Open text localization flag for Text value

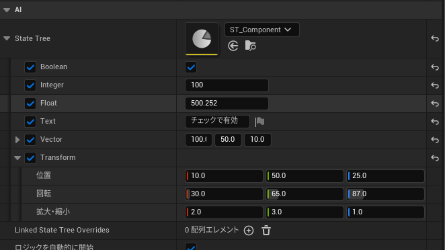259,122
